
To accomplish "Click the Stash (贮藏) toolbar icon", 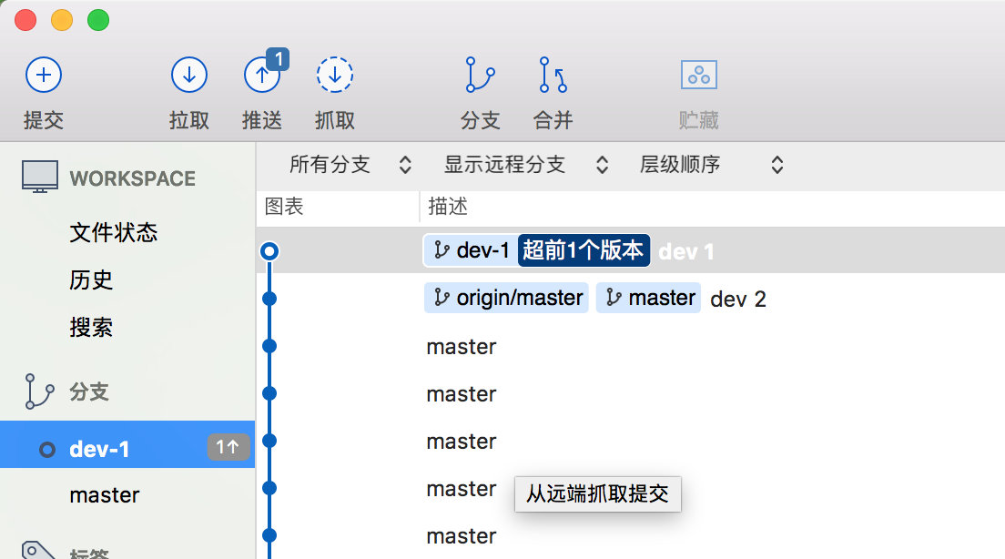I will click(x=699, y=76).
